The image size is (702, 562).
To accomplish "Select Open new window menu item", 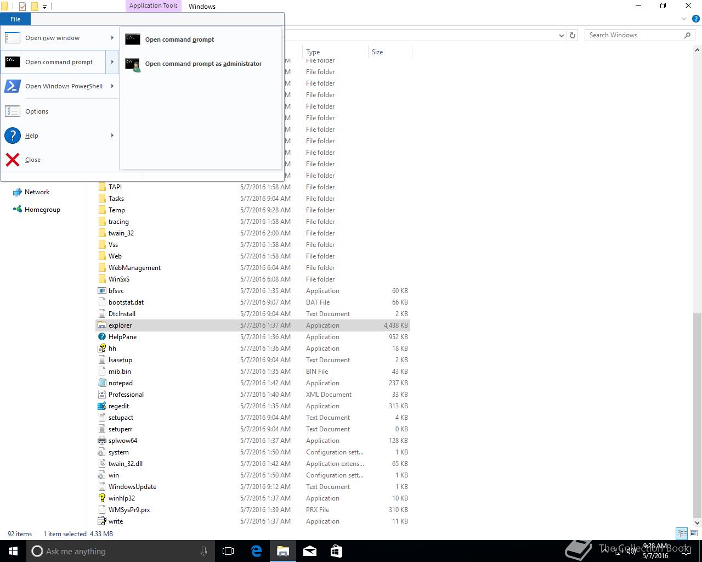I will 59,38.
